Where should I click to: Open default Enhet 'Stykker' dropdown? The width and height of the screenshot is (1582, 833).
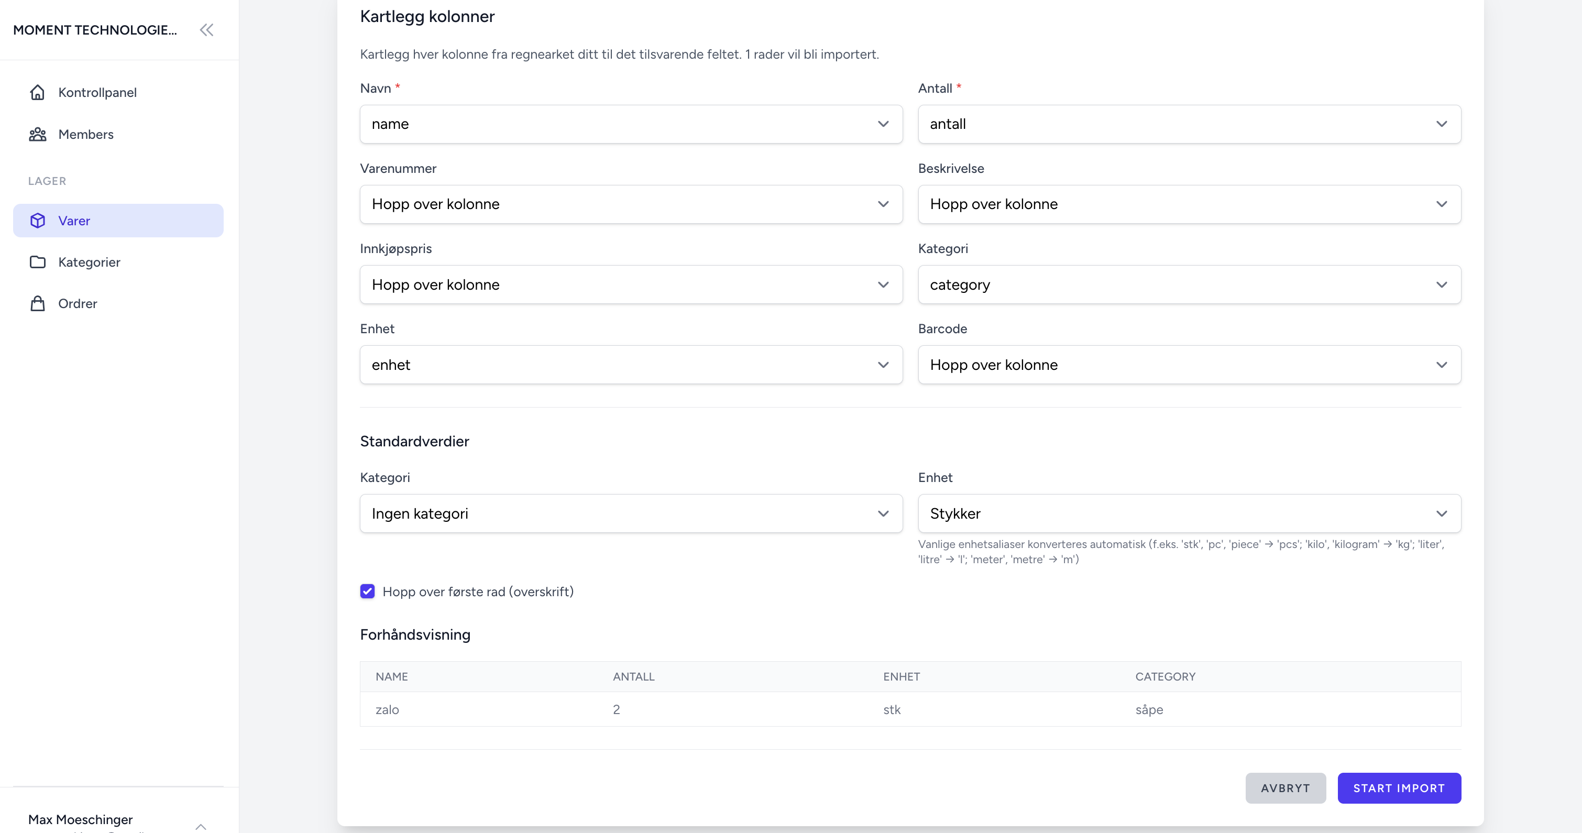pyautogui.click(x=1189, y=513)
